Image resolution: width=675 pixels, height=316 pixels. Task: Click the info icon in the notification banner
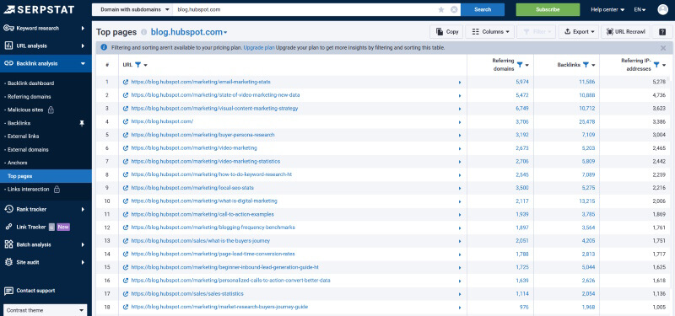click(x=104, y=48)
